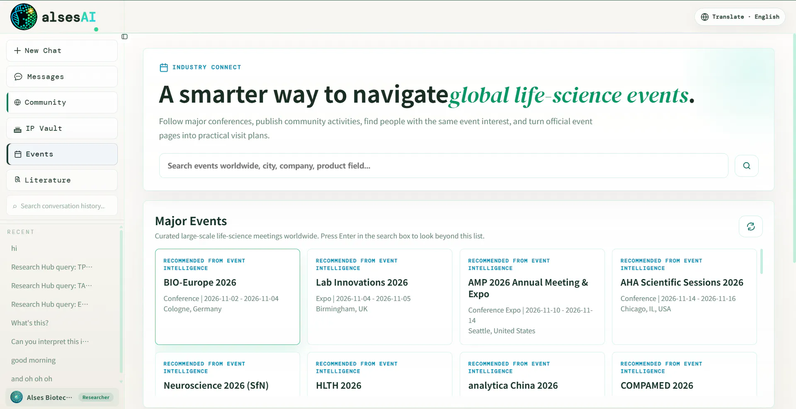Viewport: 796px width, 409px height.
Task: Click the Search conversation history field
Action: 62,206
